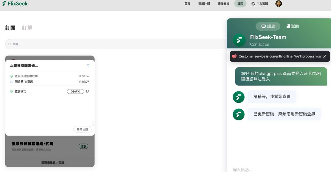Click the 關閉任務 button
This screenshot has width=331, height=172.
82,129
